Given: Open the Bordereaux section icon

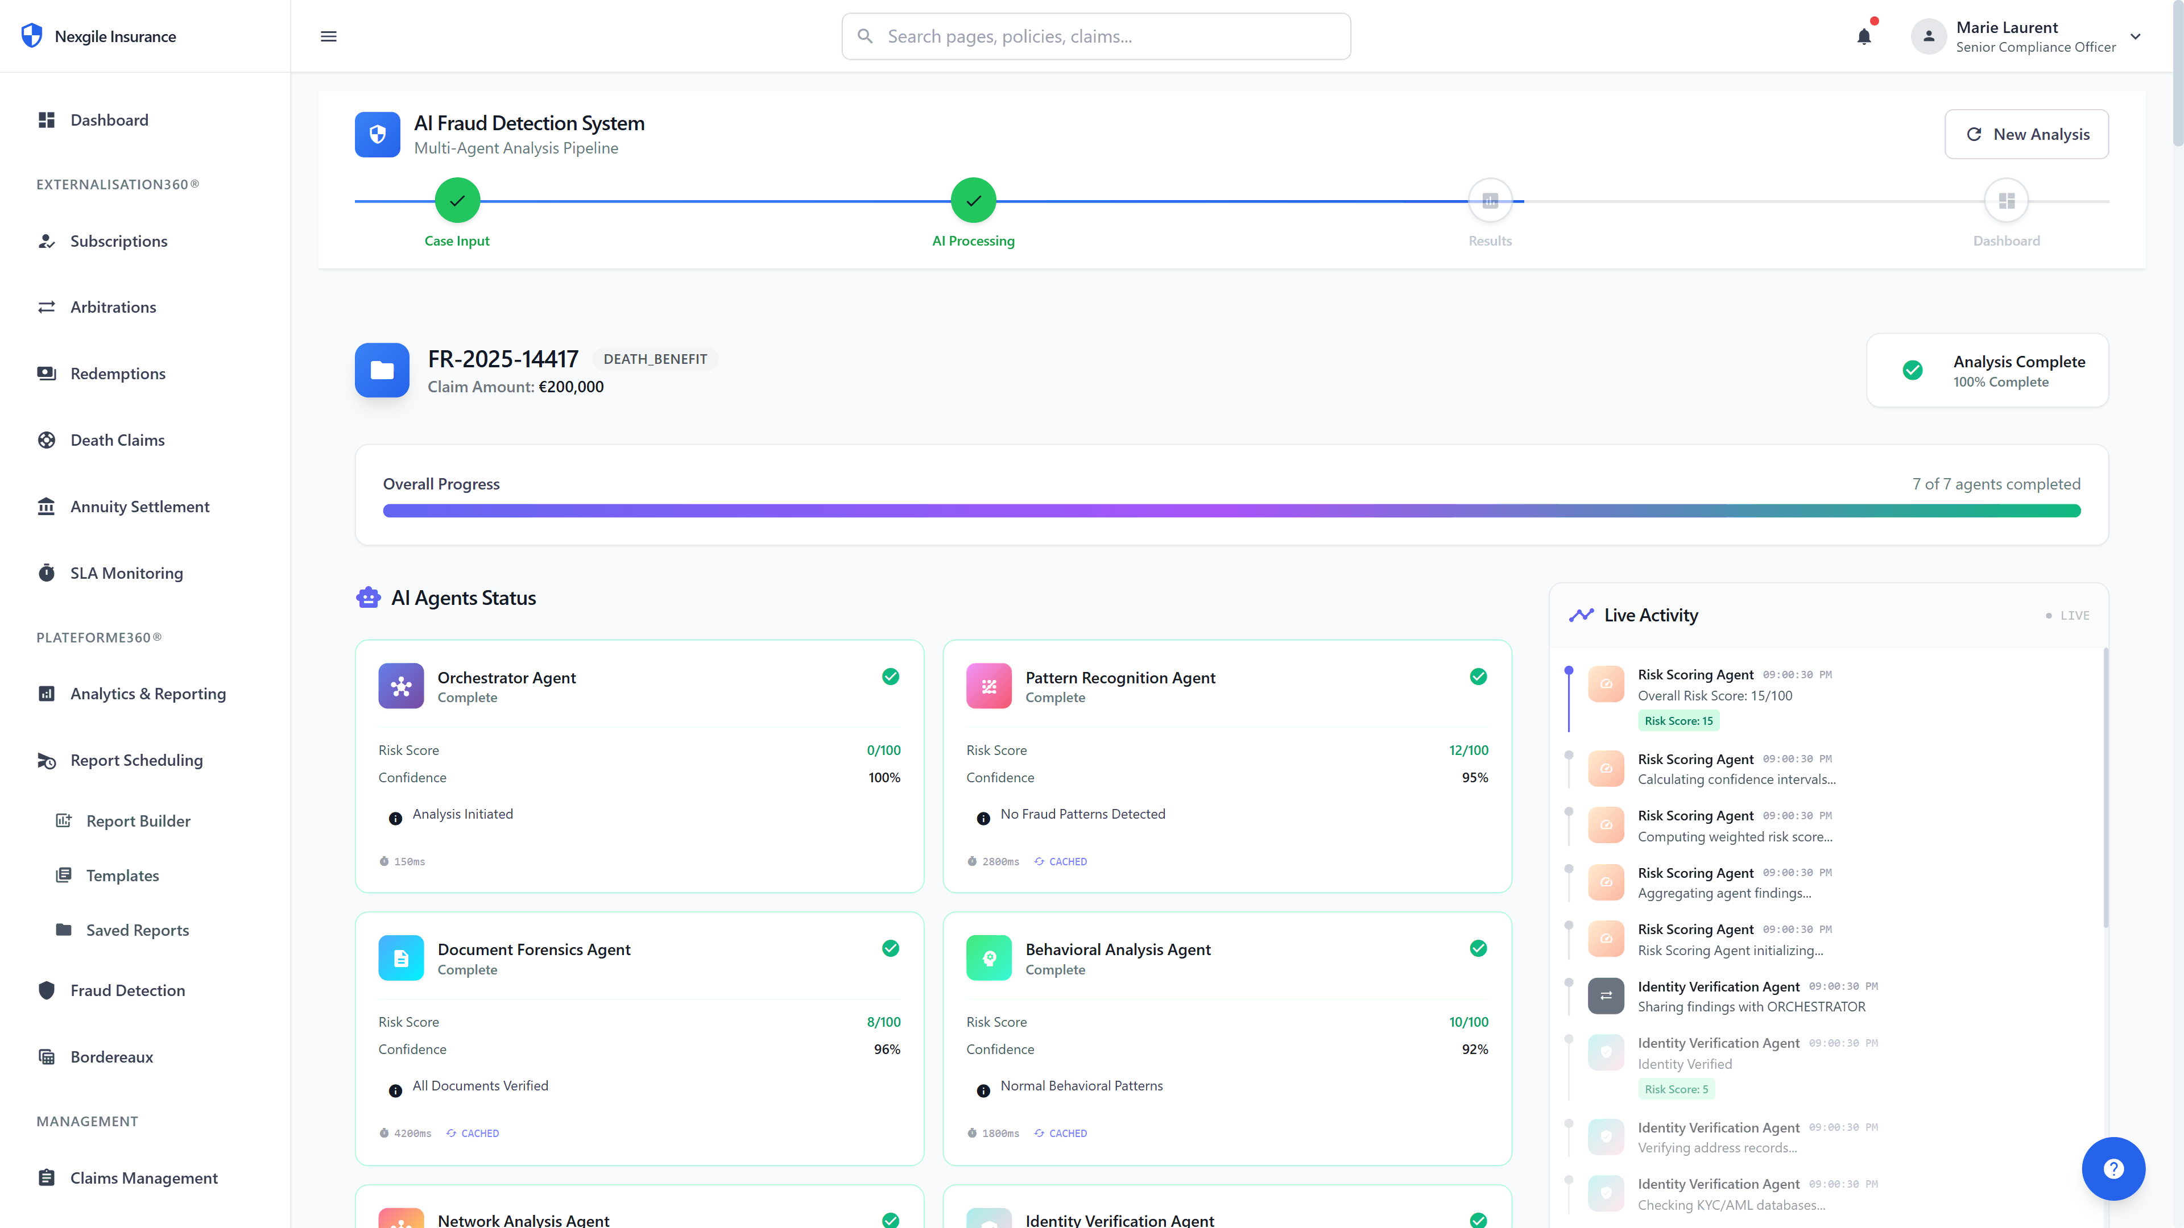Looking at the screenshot, I should [x=47, y=1056].
